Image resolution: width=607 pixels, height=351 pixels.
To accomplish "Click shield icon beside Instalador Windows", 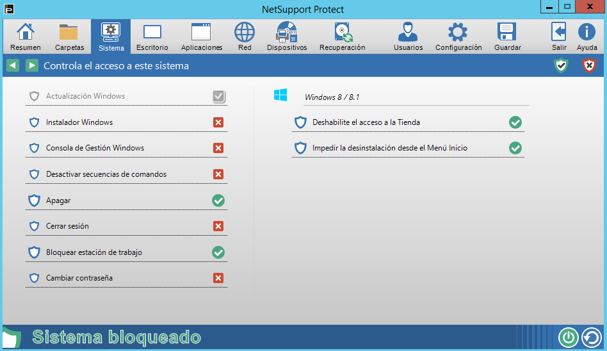I will tap(35, 122).
